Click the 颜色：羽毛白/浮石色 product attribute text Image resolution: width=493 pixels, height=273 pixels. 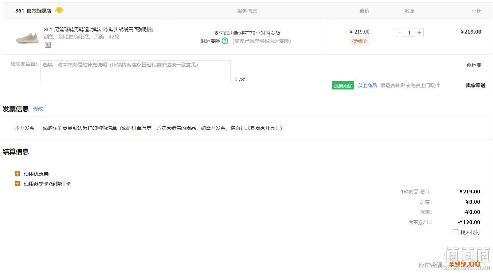click(67, 37)
